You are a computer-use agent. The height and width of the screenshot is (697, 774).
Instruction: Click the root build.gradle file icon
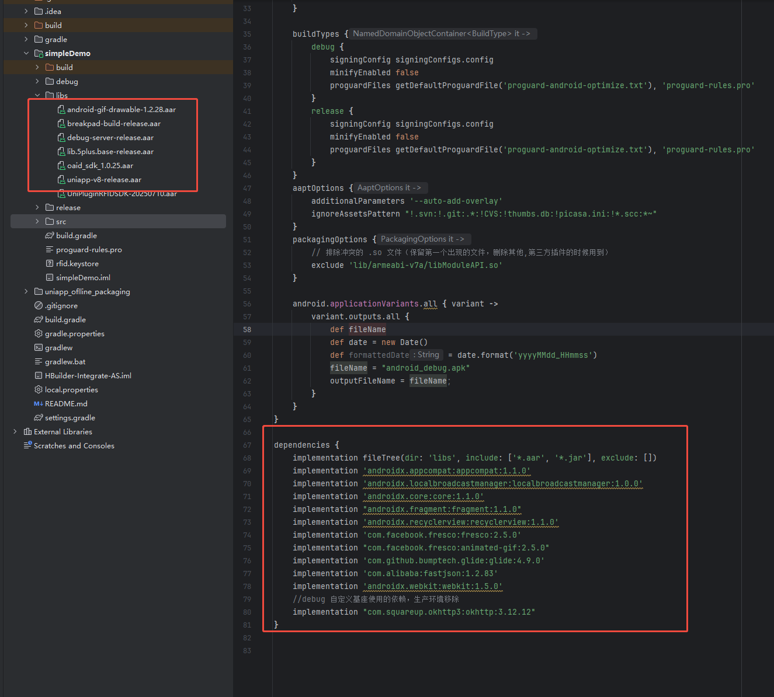coord(39,319)
